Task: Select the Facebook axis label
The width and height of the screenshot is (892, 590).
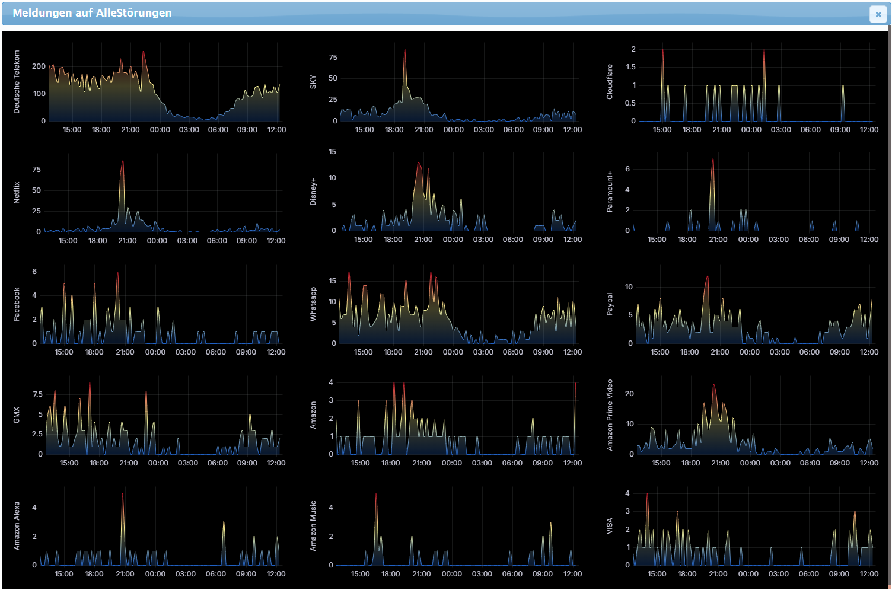Action: [x=17, y=304]
